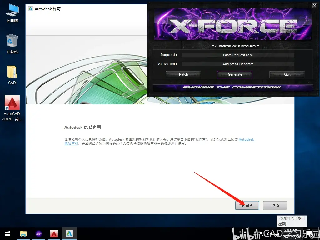Click the 取消 button

(x=275, y=206)
